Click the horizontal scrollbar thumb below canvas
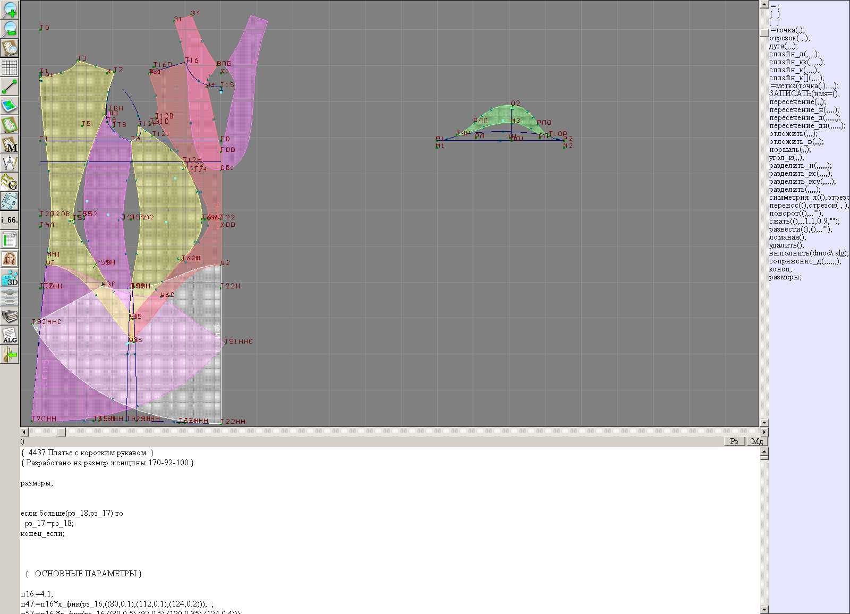Viewport: 850px width, 614px height. pyautogui.click(x=62, y=432)
